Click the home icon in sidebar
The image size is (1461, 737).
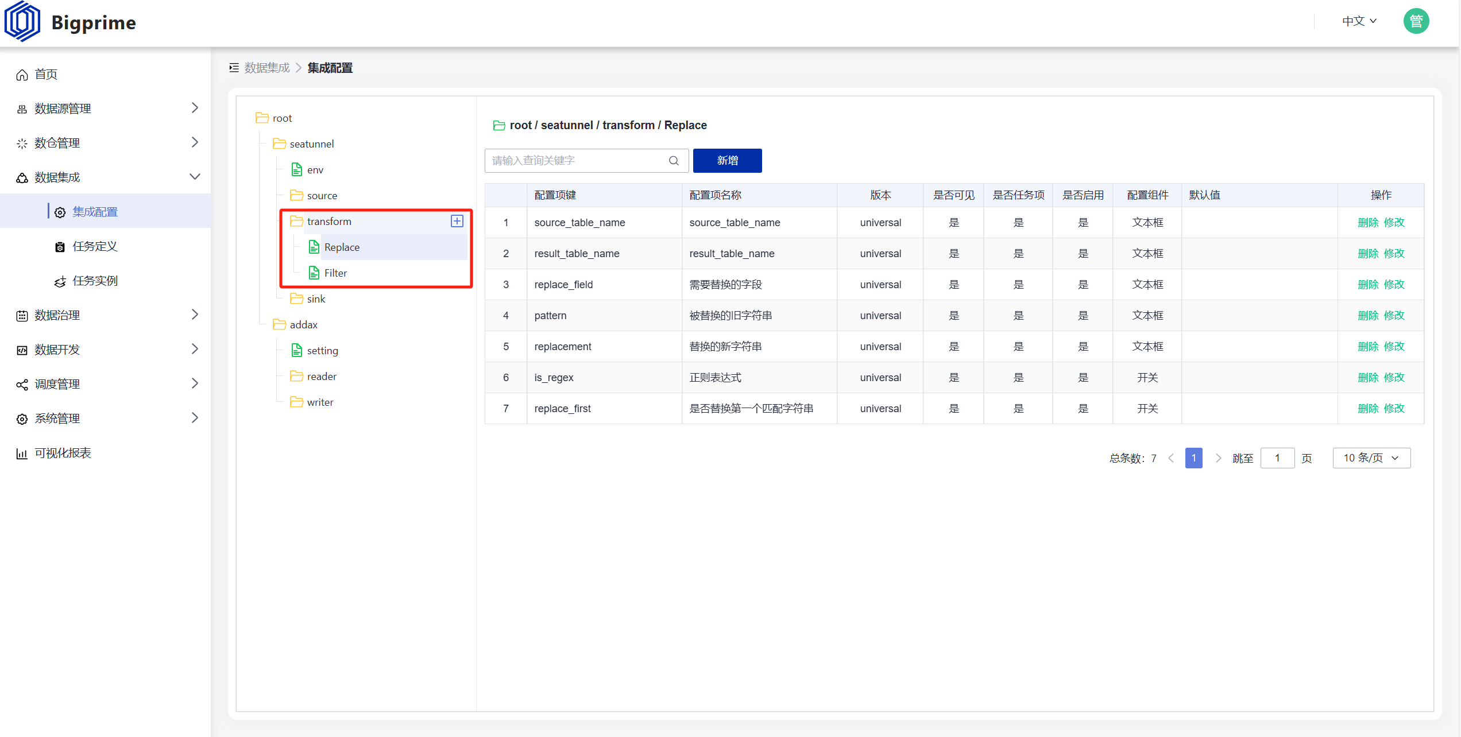click(x=22, y=75)
